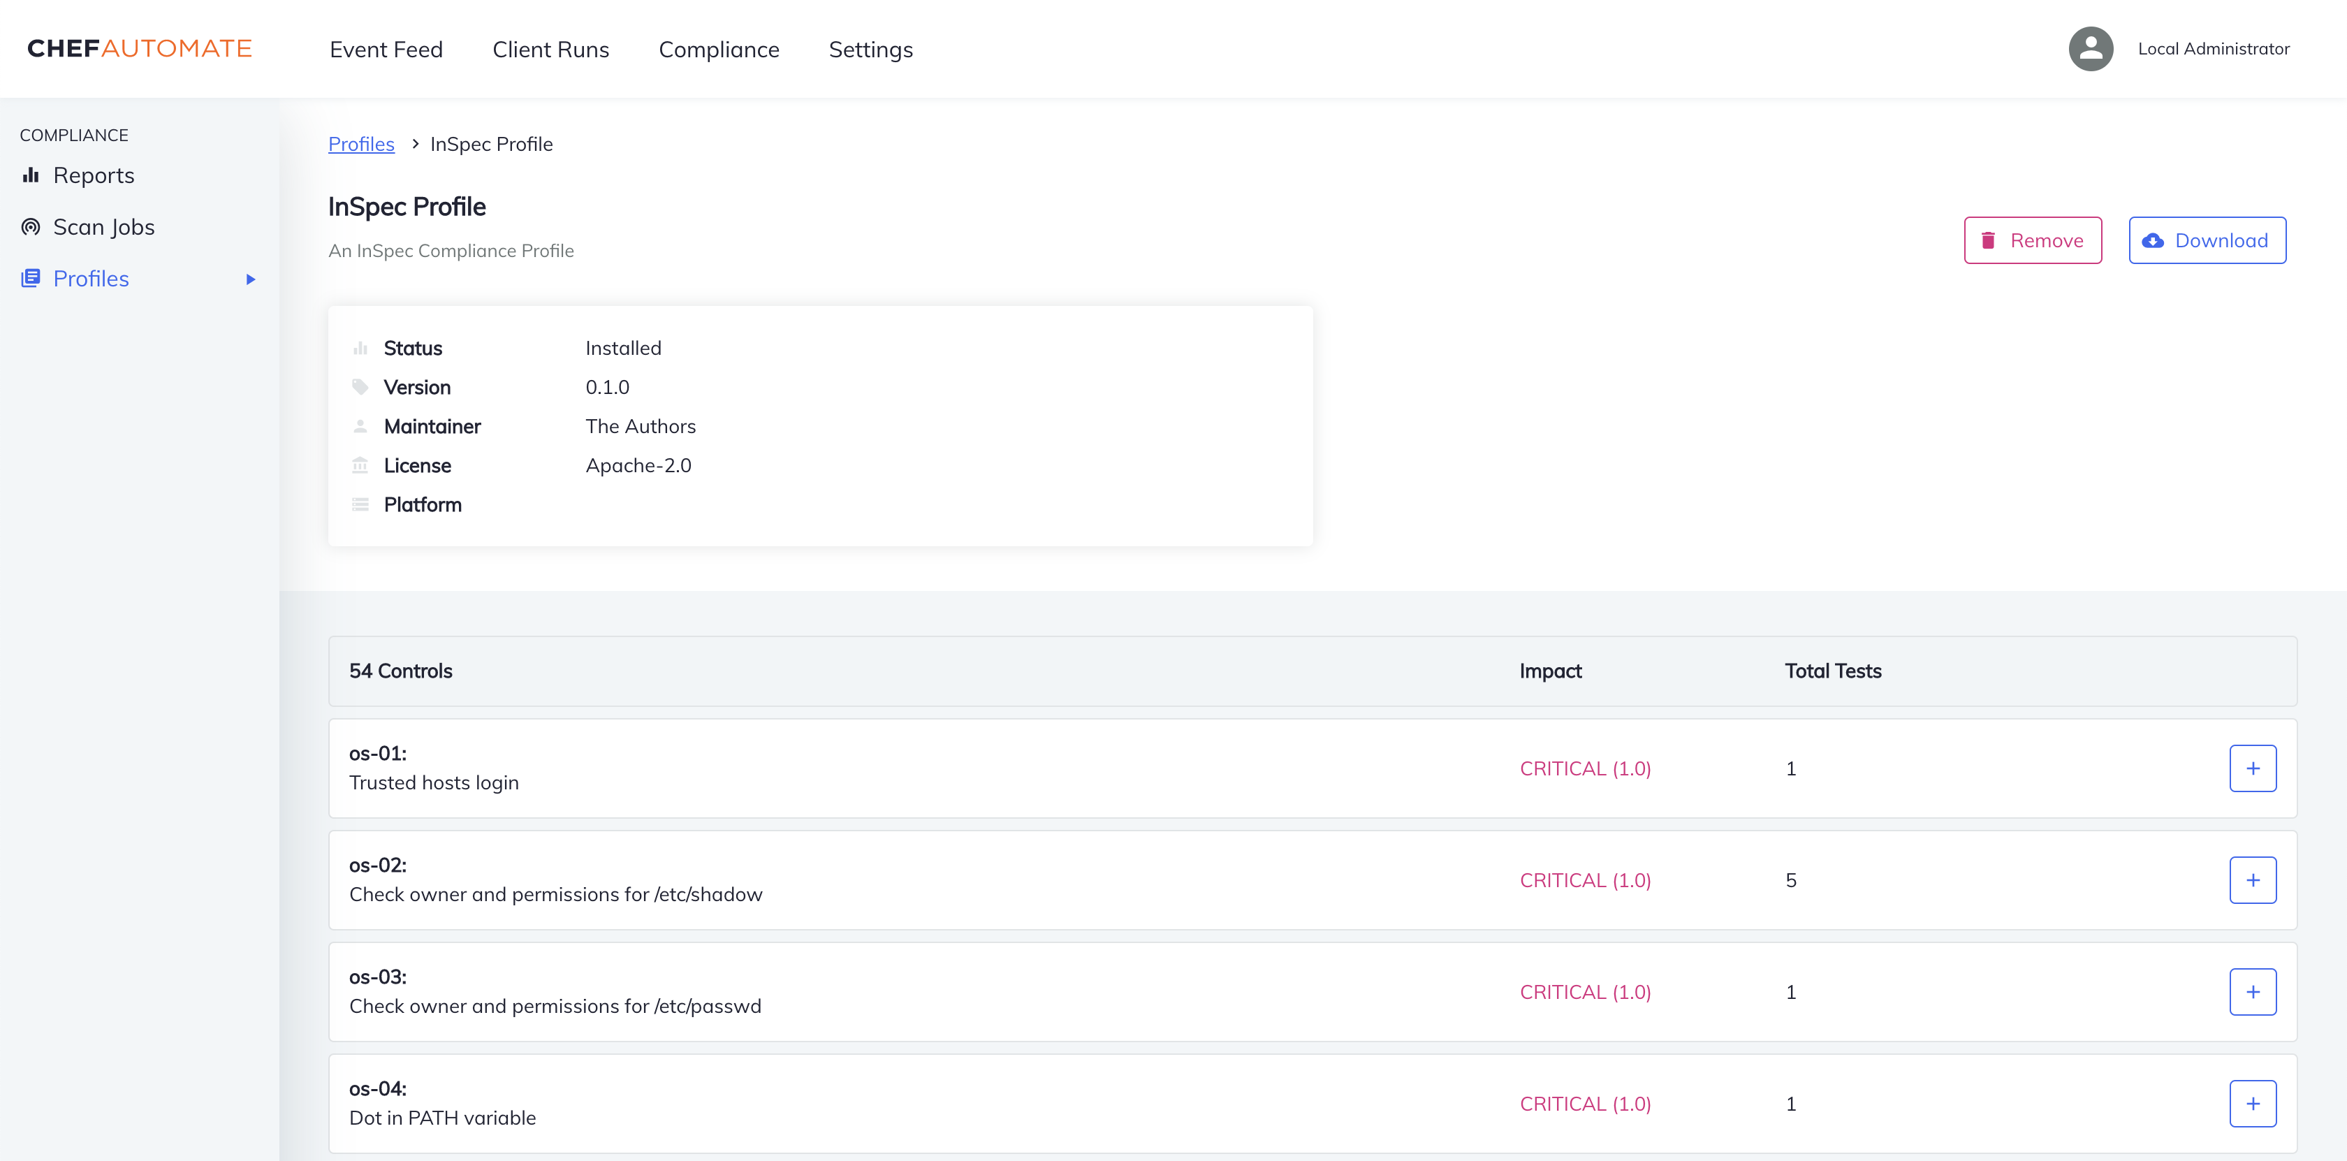Image resolution: width=2347 pixels, height=1161 pixels.
Task: Click the list icon next to Platform
Action: [x=361, y=503]
